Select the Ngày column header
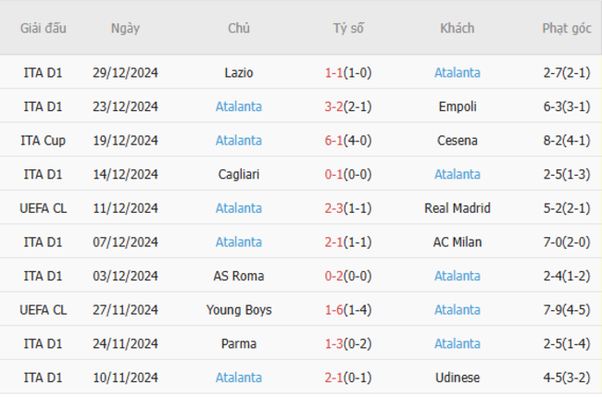The width and height of the screenshot is (602, 397). (x=125, y=28)
